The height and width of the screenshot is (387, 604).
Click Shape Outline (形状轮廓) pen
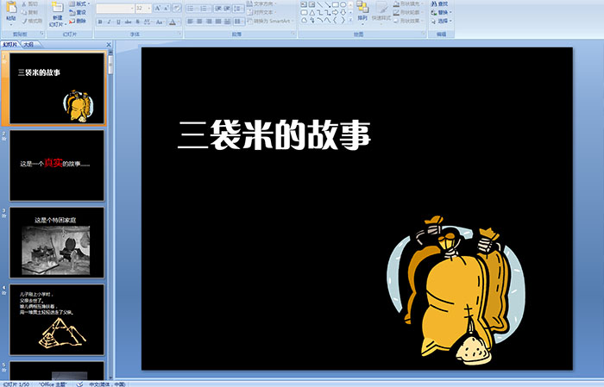(407, 12)
